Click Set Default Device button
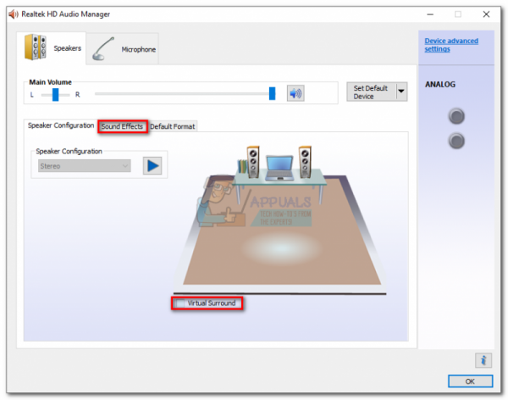 click(x=371, y=92)
